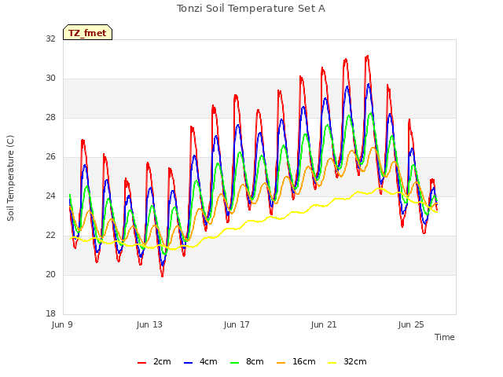The image size is (503, 377).
Task: Click the Jun 21 x-axis tick label
Action: tap(324, 324)
